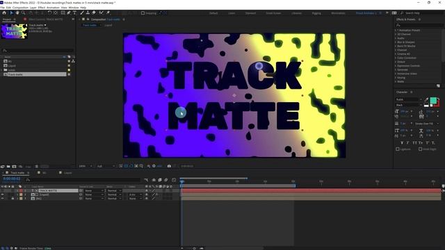Expand the Blur & Sharpen effects category
The image size is (445, 250).
pyautogui.click(x=396, y=42)
